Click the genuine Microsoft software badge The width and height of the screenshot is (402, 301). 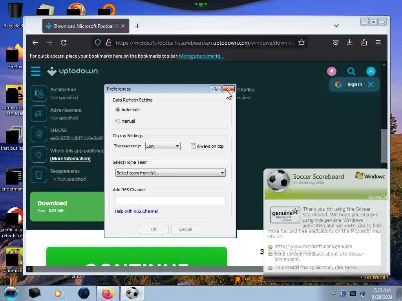[x=285, y=215]
